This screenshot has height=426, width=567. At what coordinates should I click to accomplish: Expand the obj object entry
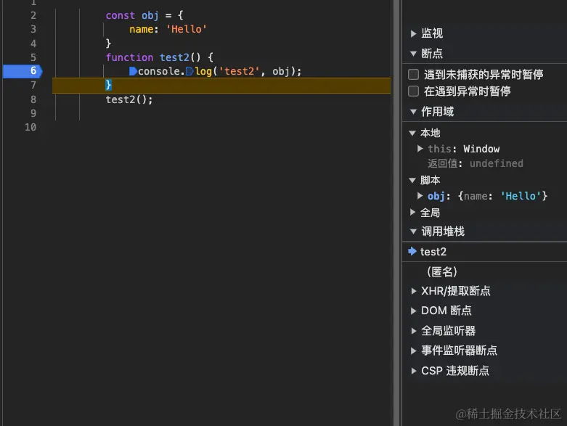[420, 196]
